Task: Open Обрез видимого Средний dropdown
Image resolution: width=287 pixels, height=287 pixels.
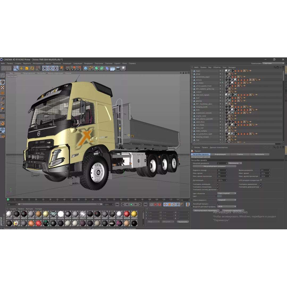Action: (227, 200)
